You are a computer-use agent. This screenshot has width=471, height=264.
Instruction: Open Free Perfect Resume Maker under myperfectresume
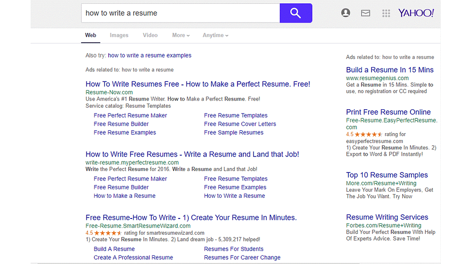[x=130, y=179]
